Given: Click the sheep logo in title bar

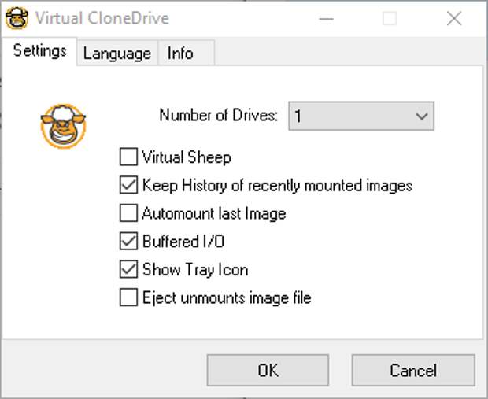Looking at the screenshot, I should (x=17, y=18).
